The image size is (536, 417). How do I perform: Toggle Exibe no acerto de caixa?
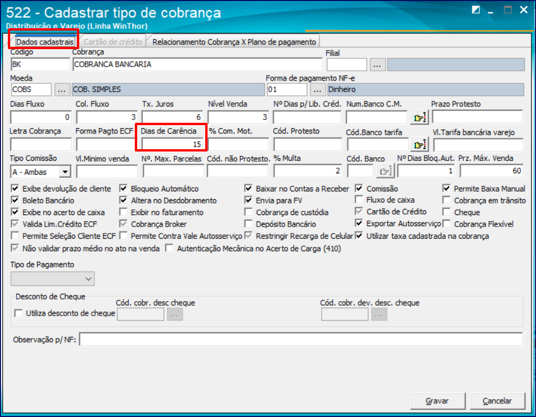pos(15,212)
